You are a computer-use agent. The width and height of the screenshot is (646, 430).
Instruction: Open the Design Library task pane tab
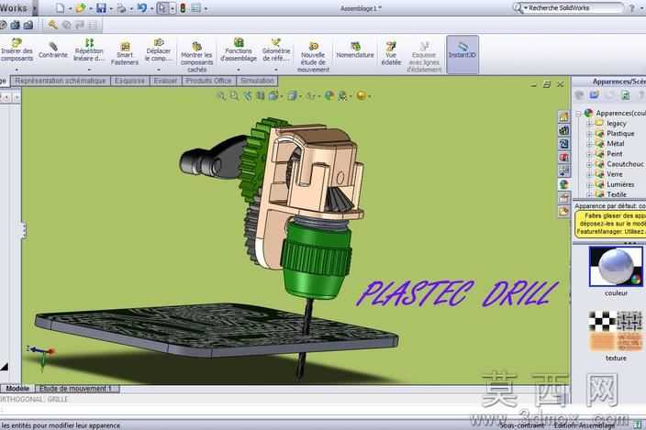tap(564, 131)
